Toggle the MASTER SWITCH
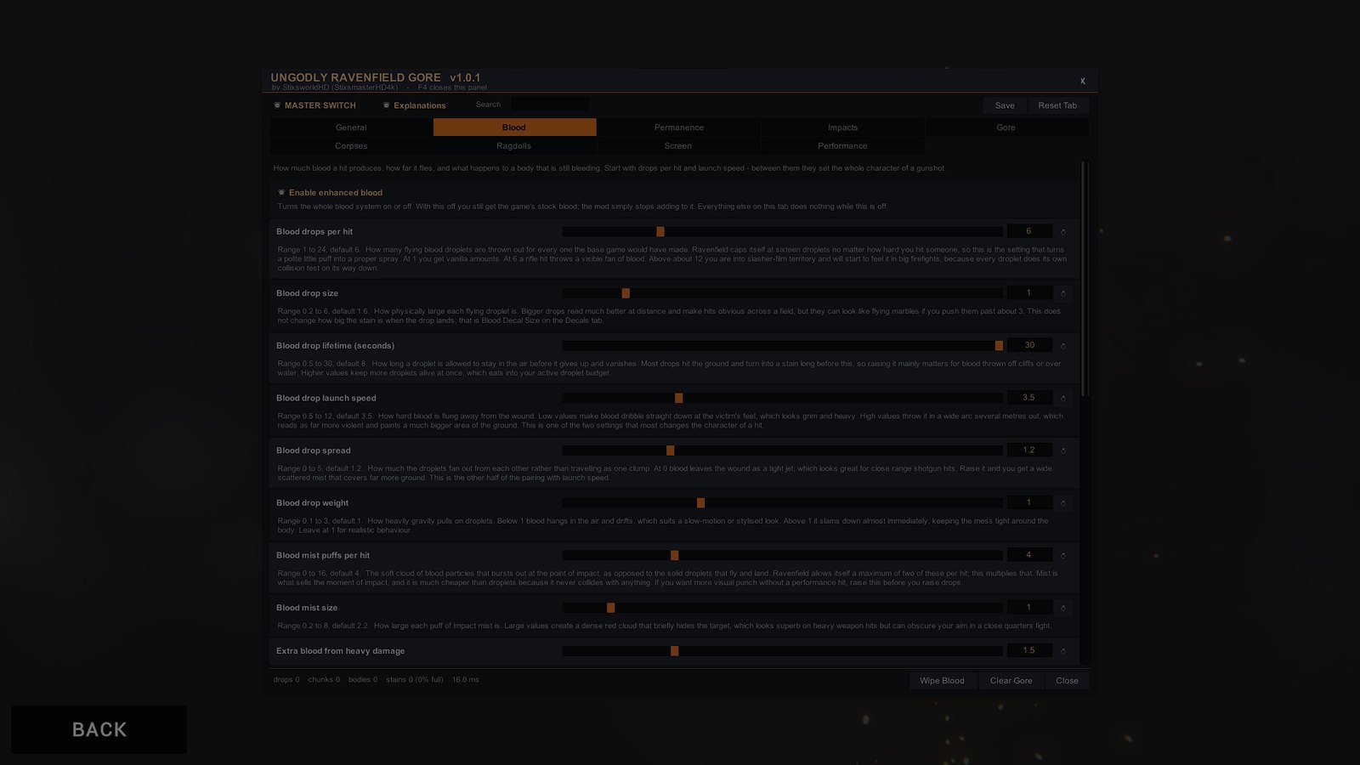Screen dimensions: 1360x765 click(314, 105)
